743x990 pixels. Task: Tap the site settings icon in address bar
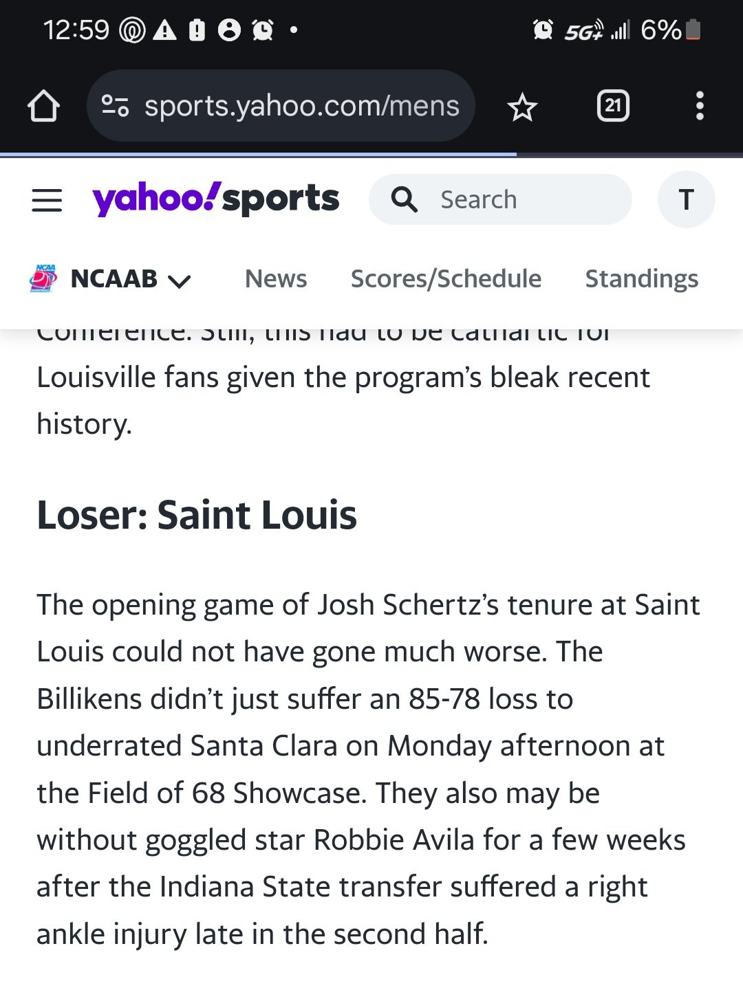click(x=115, y=106)
